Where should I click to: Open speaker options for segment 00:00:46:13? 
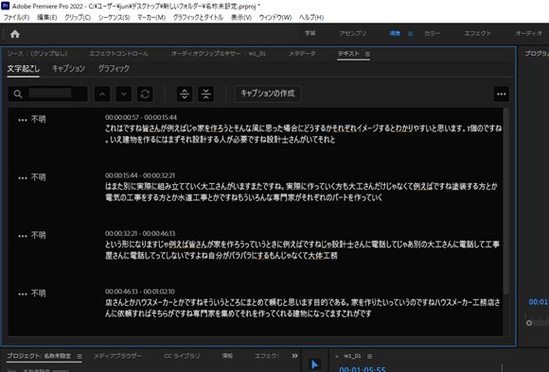pos(23,295)
